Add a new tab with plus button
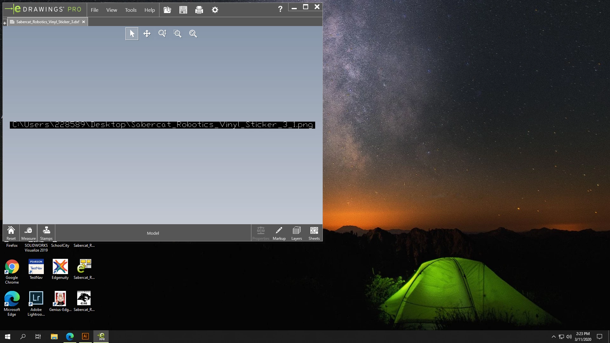 (x=5, y=23)
